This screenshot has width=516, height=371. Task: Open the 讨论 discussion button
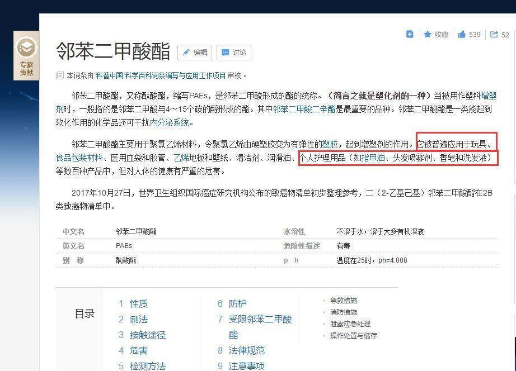(x=233, y=53)
